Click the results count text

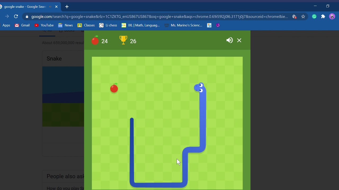tap(63, 43)
